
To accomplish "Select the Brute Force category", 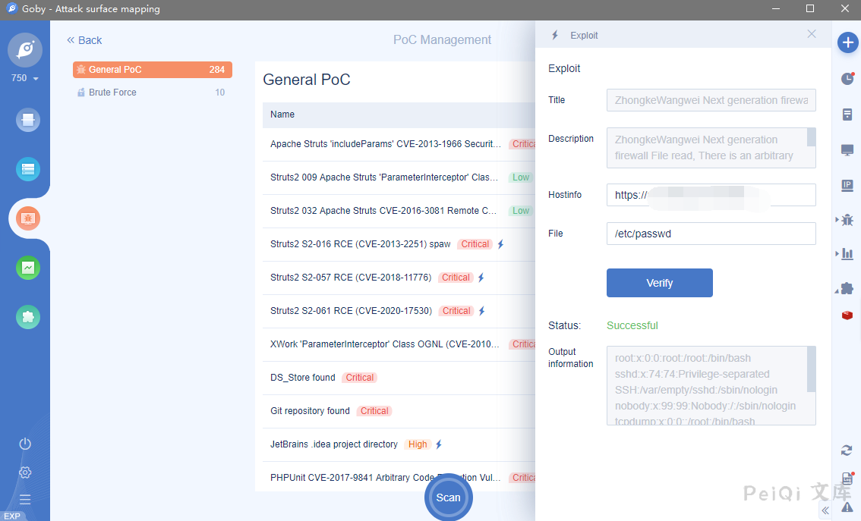I will tap(152, 93).
